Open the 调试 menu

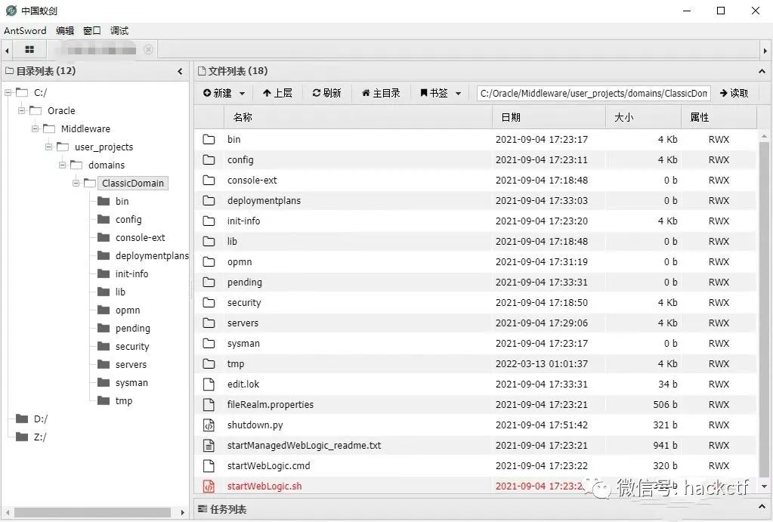[119, 30]
